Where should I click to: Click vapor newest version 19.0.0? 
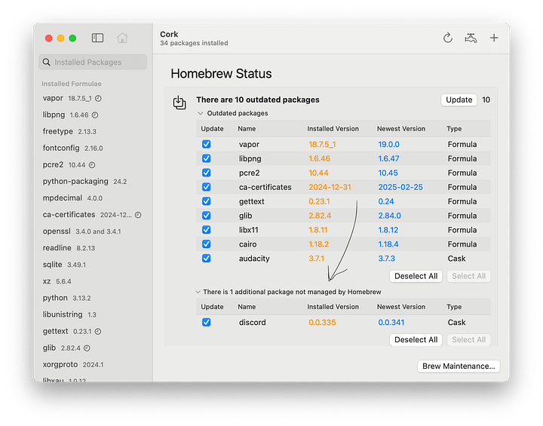point(388,144)
